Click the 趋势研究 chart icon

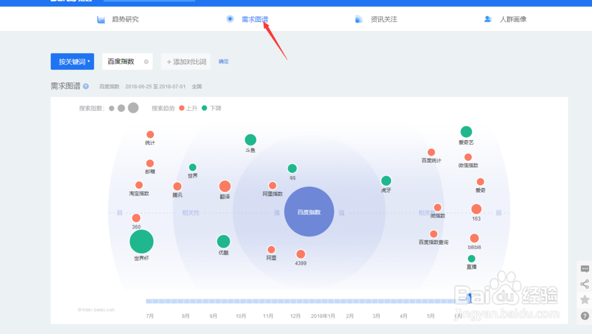(101, 20)
